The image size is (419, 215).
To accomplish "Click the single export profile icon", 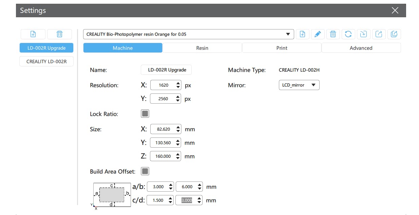I will pos(379,34).
